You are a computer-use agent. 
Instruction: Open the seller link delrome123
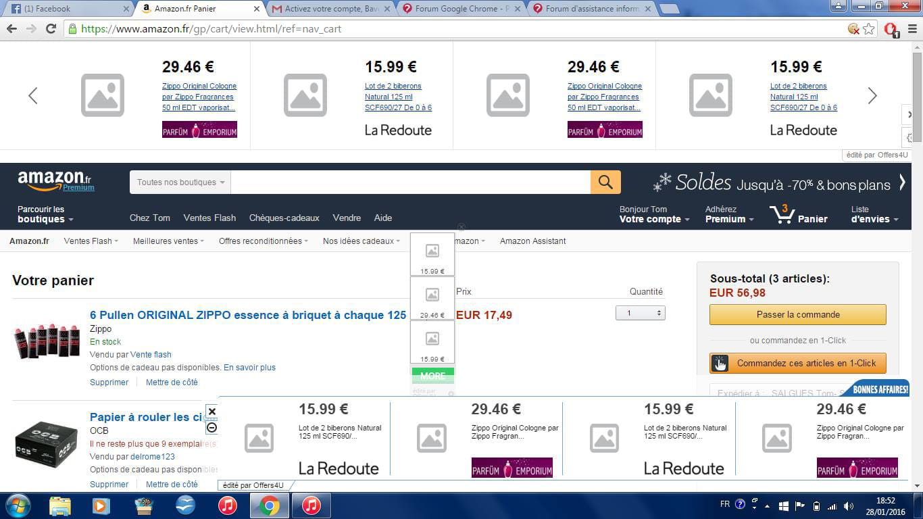(153, 457)
